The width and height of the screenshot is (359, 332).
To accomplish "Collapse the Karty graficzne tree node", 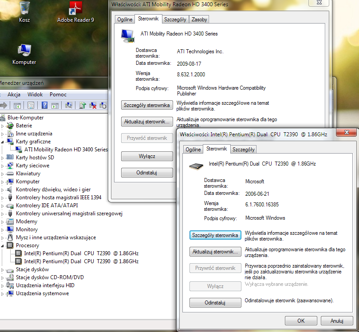I will 2,142.
